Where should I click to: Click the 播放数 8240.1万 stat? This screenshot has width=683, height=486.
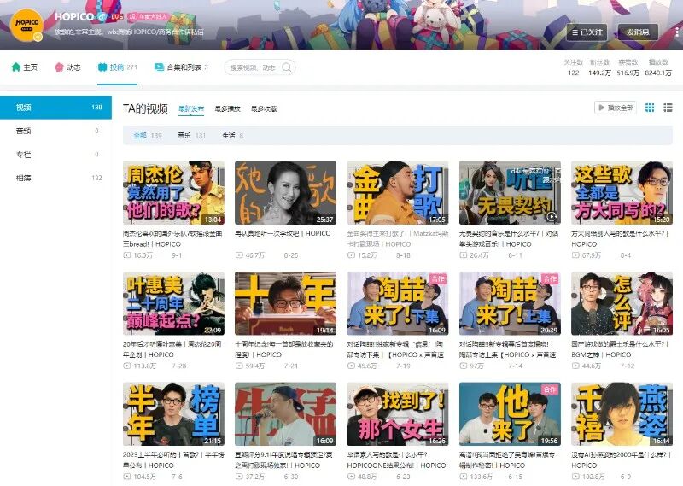pyautogui.click(x=658, y=67)
